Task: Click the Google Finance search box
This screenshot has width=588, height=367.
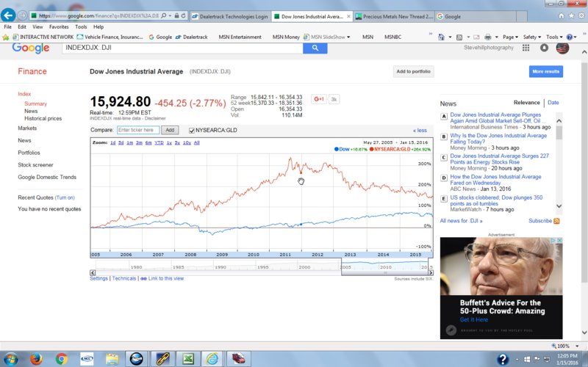Action: [x=182, y=48]
